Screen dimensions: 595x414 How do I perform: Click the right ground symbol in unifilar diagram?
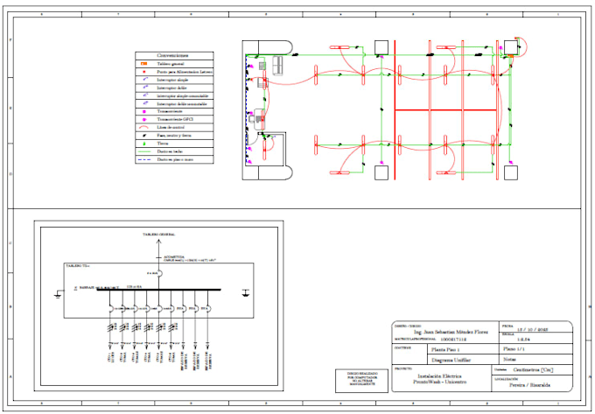246,293
